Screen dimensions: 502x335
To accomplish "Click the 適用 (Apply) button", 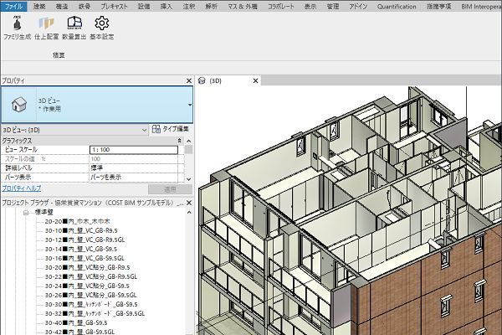I will [170, 189].
